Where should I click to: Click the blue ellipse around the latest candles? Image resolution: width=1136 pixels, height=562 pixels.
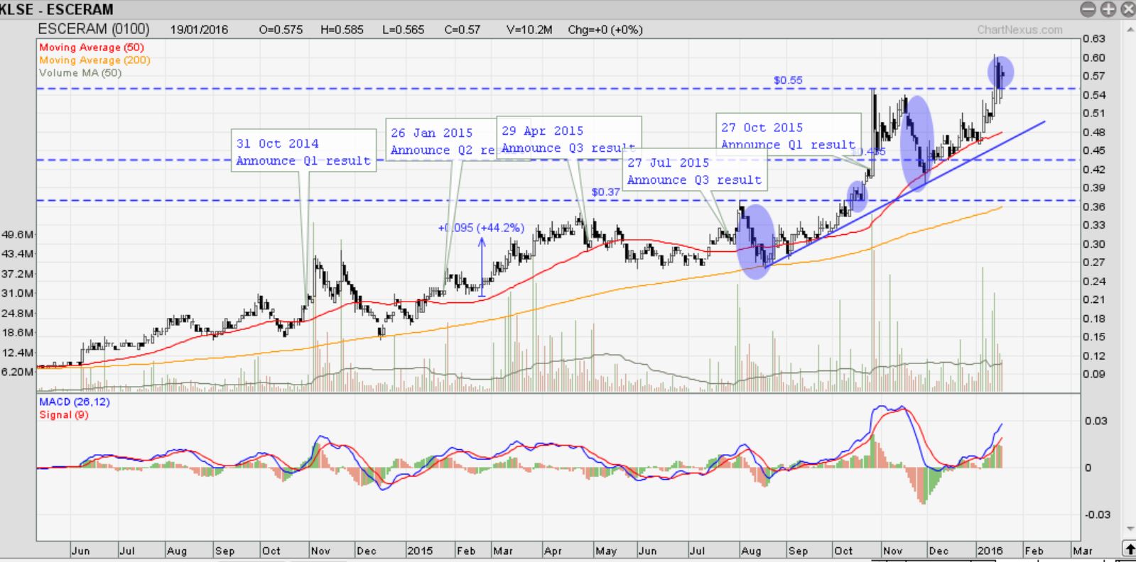1000,72
